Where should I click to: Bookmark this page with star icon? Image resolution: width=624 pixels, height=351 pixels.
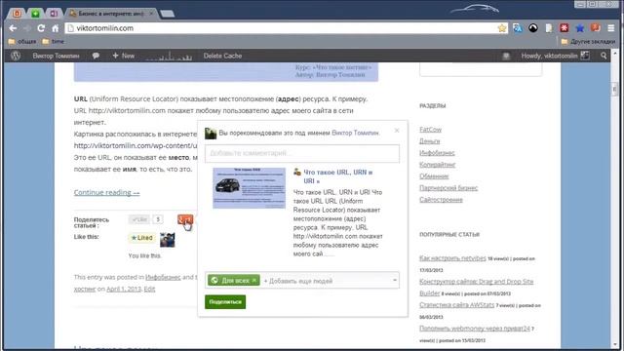tap(502, 28)
